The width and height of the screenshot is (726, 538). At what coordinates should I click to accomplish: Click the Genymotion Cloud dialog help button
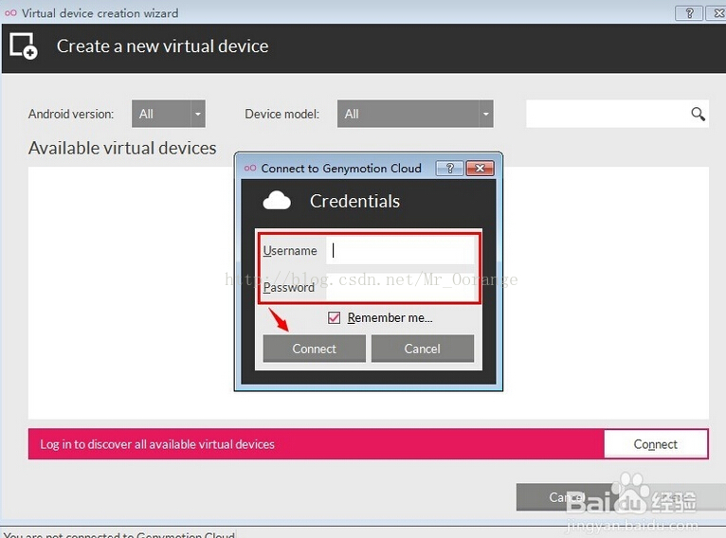(449, 169)
